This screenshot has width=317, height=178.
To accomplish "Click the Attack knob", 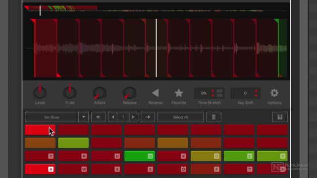I will tap(100, 93).
